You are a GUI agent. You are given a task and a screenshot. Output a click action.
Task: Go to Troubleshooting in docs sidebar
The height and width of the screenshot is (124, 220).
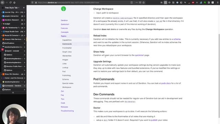click(67, 111)
